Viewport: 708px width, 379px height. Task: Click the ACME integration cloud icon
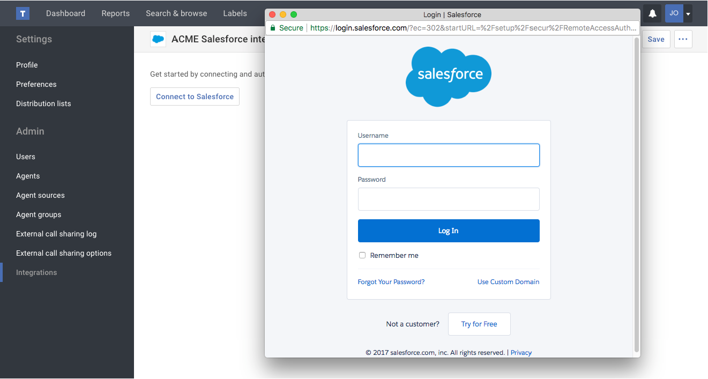(158, 39)
